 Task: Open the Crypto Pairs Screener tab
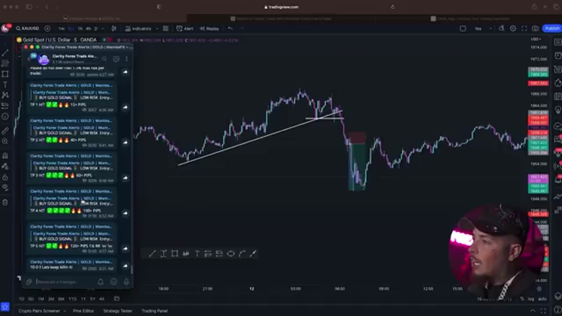point(39,311)
